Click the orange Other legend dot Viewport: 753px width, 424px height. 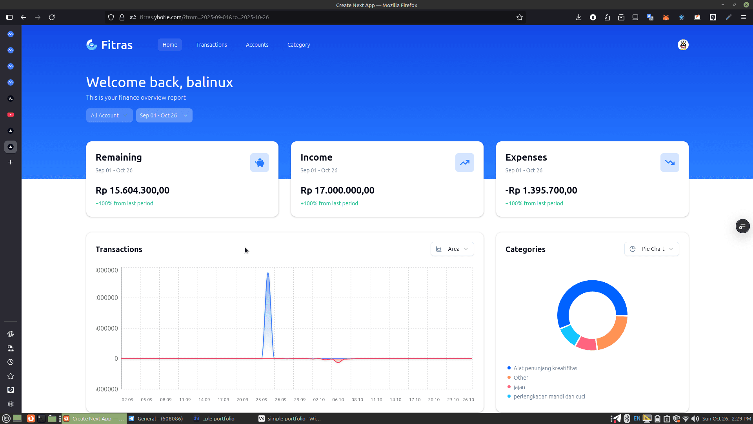point(509,378)
